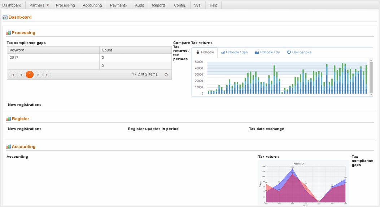The image size is (380, 207).
Task: Expand the Partners menu dropdown arrow
Action: click(x=47, y=5)
